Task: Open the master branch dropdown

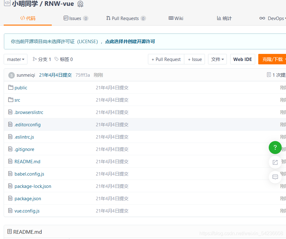Action: pyautogui.click(x=16, y=59)
